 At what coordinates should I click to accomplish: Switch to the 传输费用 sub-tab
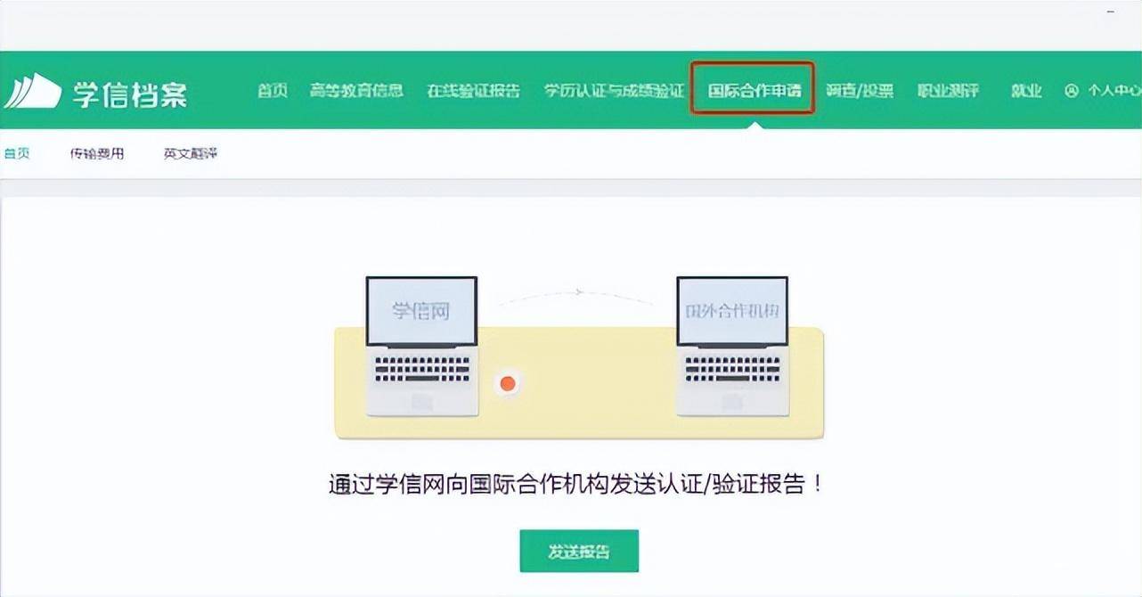coord(97,153)
